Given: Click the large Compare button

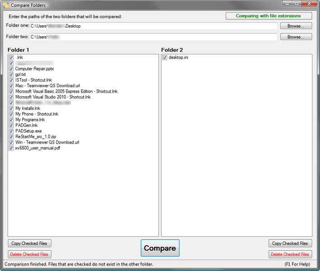Looking at the screenshot, I should (160, 248).
